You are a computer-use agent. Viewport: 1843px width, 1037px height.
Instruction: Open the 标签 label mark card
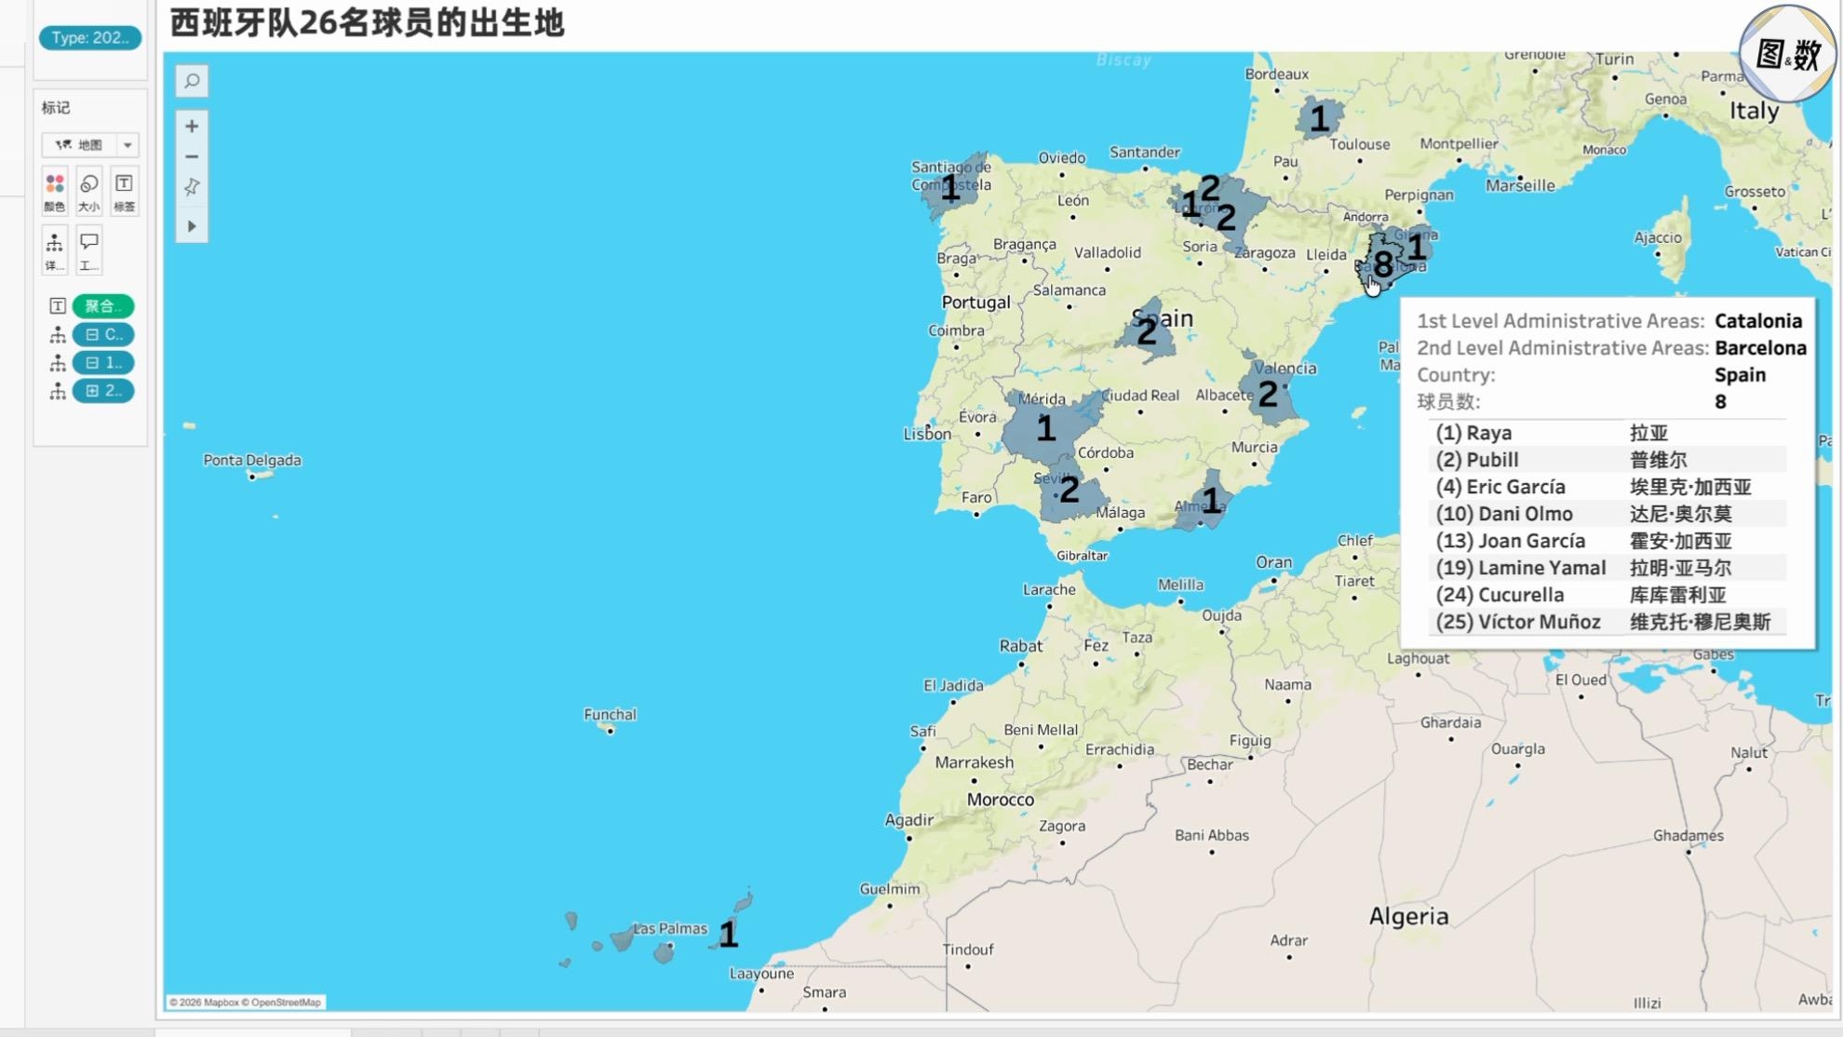(124, 192)
